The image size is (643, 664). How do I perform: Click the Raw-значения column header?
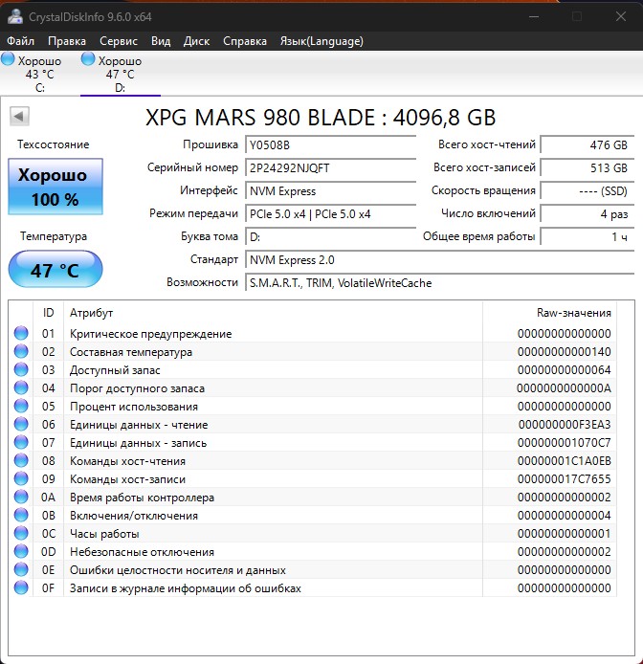pyautogui.click(x=573, y=313)
